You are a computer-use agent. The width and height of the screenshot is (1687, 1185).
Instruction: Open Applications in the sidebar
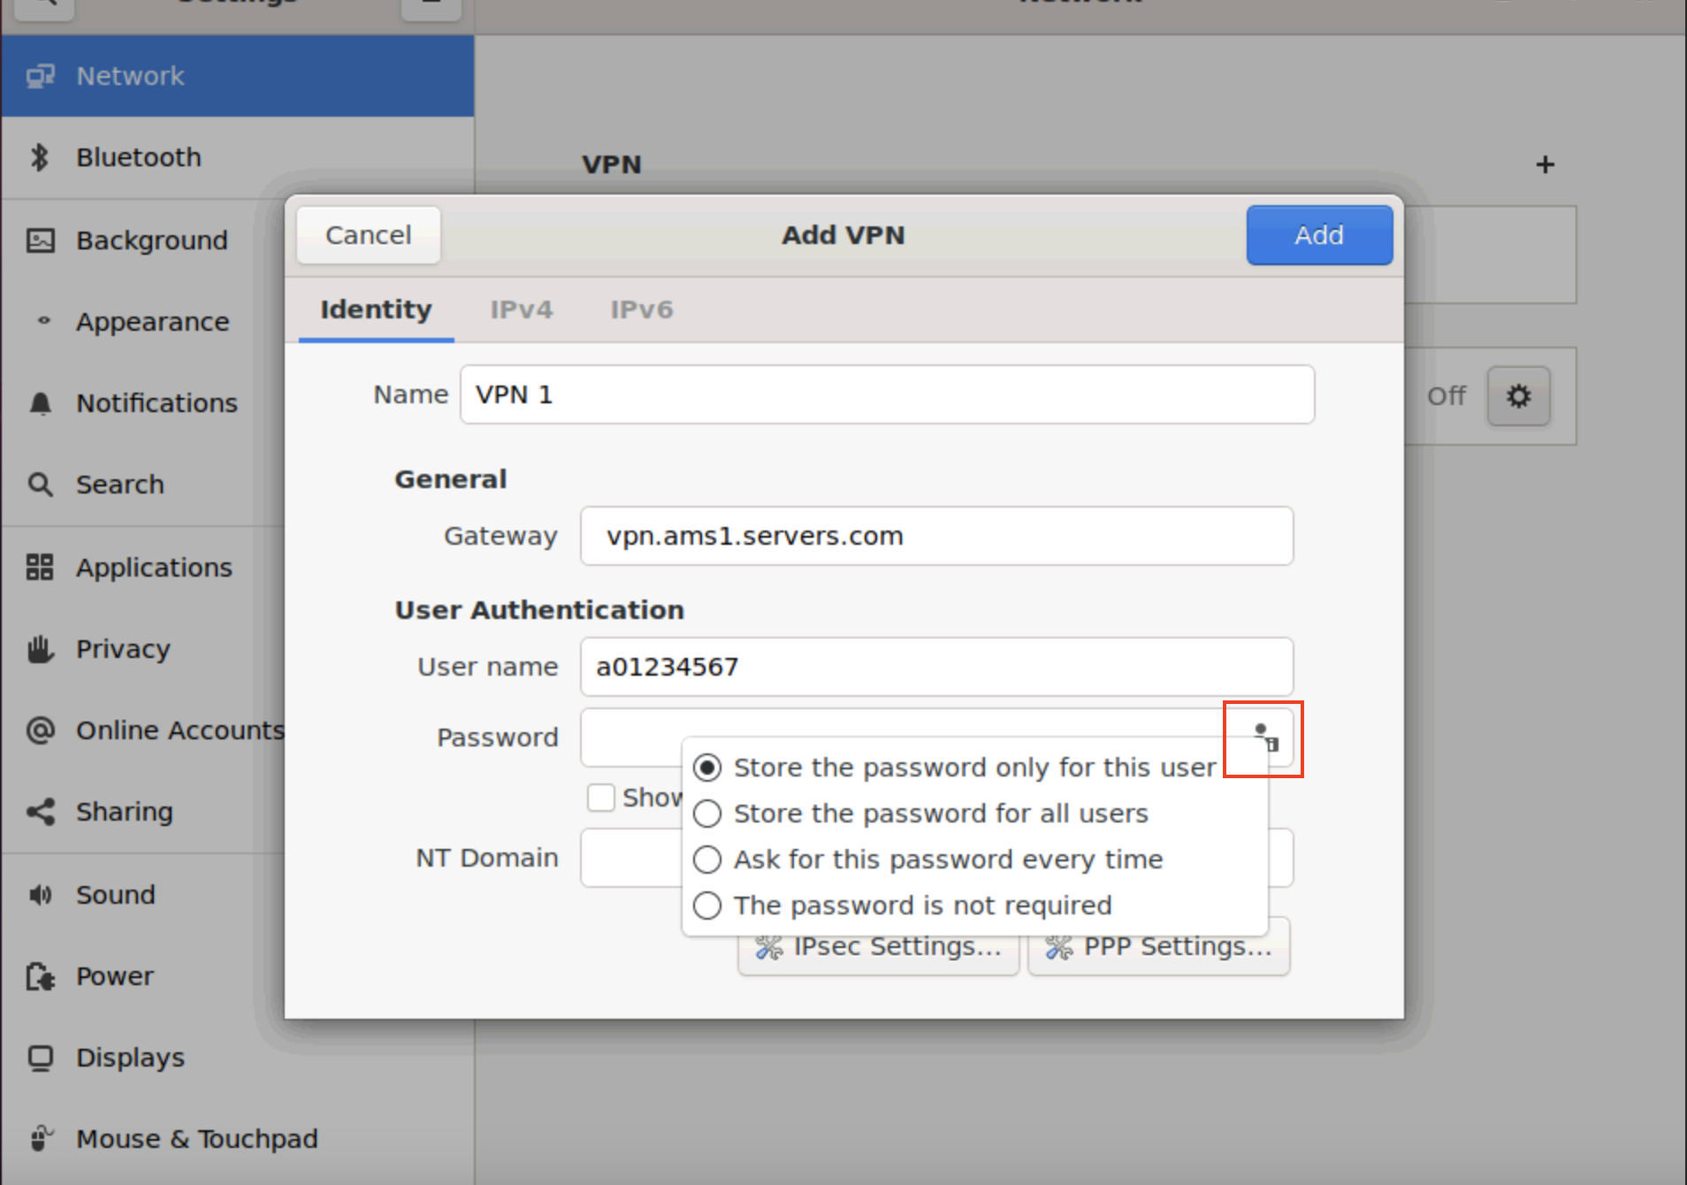[143, 567]
